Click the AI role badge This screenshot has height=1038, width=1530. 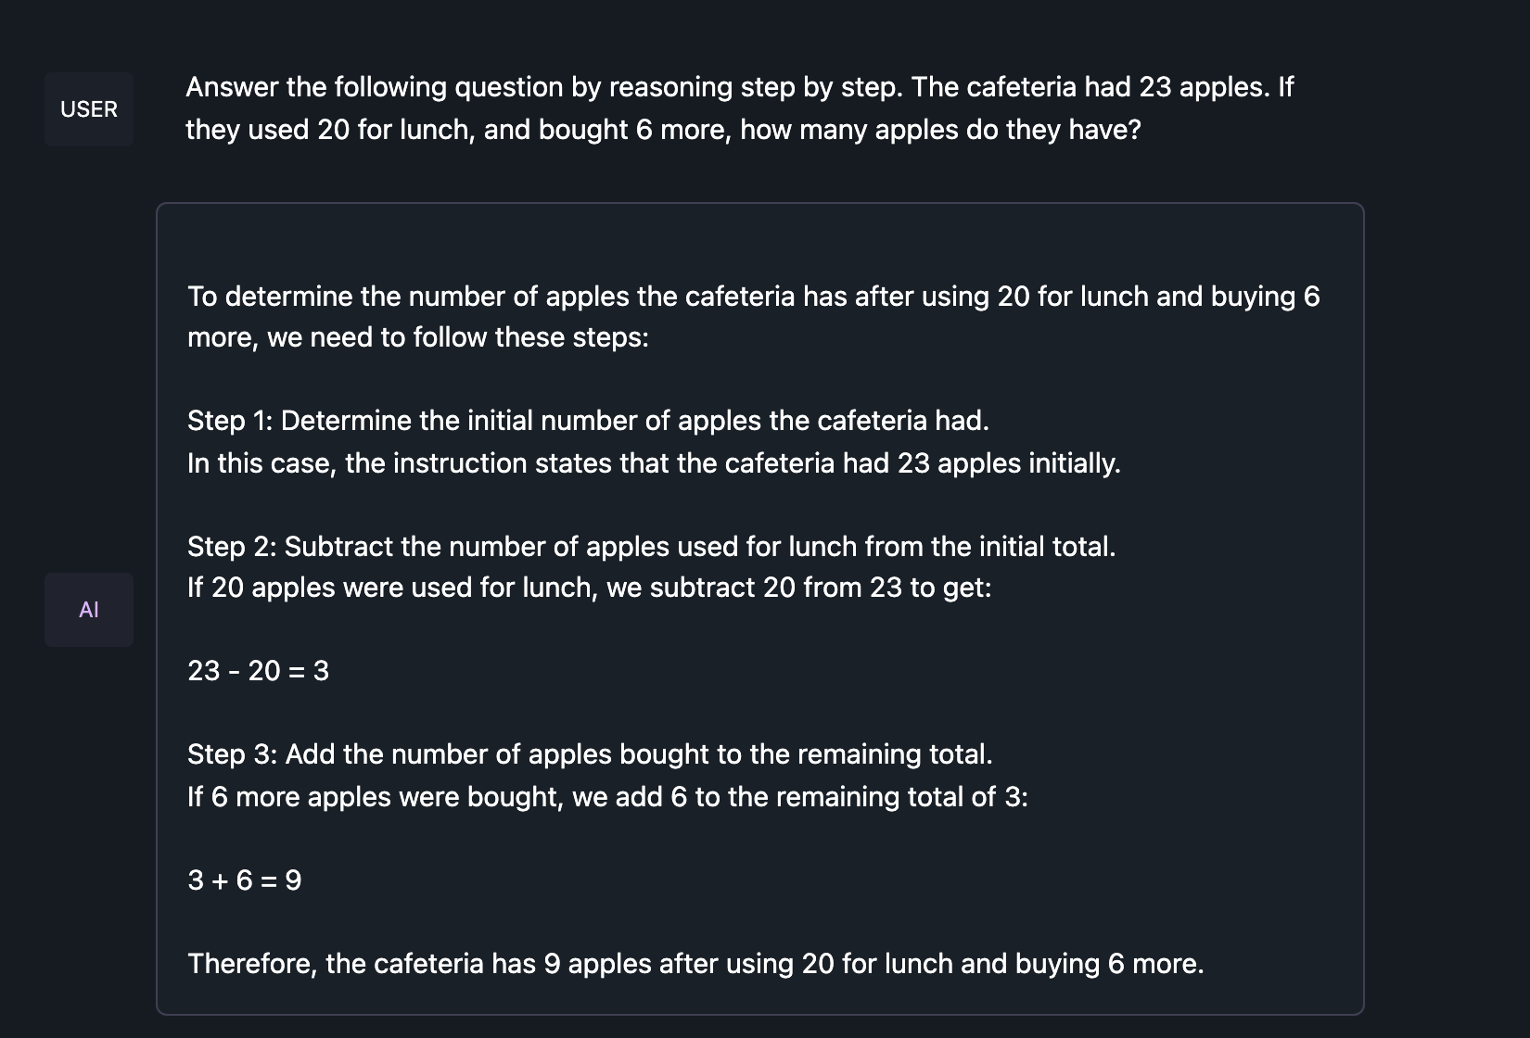point(89,610)
